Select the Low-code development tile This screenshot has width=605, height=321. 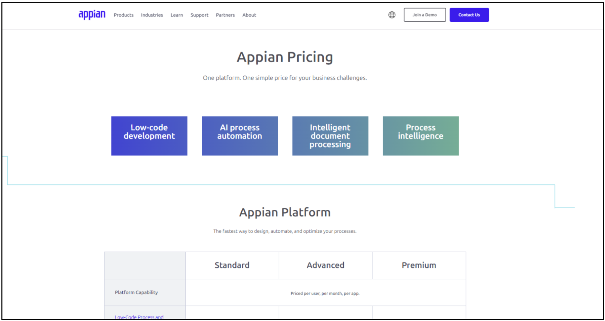[149, 135]
